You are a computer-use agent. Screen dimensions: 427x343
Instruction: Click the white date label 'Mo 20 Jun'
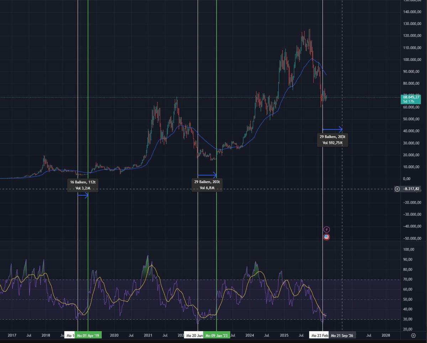click(x=194, y=335)
